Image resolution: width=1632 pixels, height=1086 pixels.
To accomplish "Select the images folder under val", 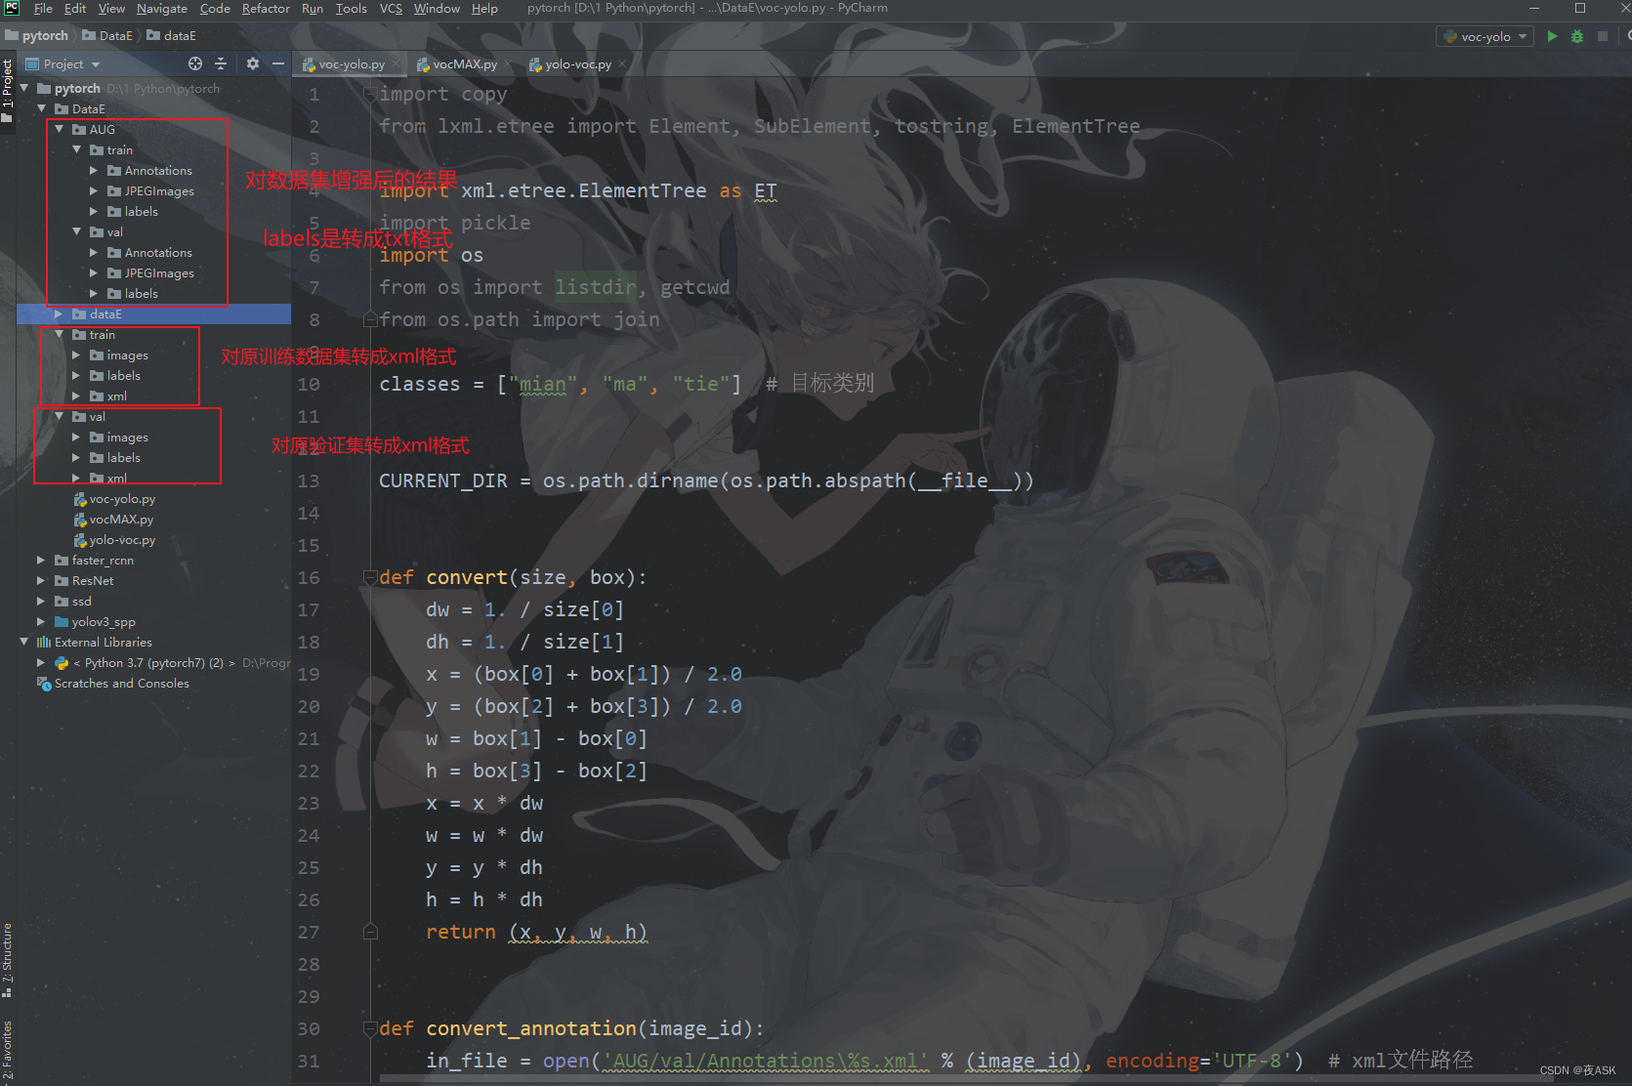I will (128, 438).
